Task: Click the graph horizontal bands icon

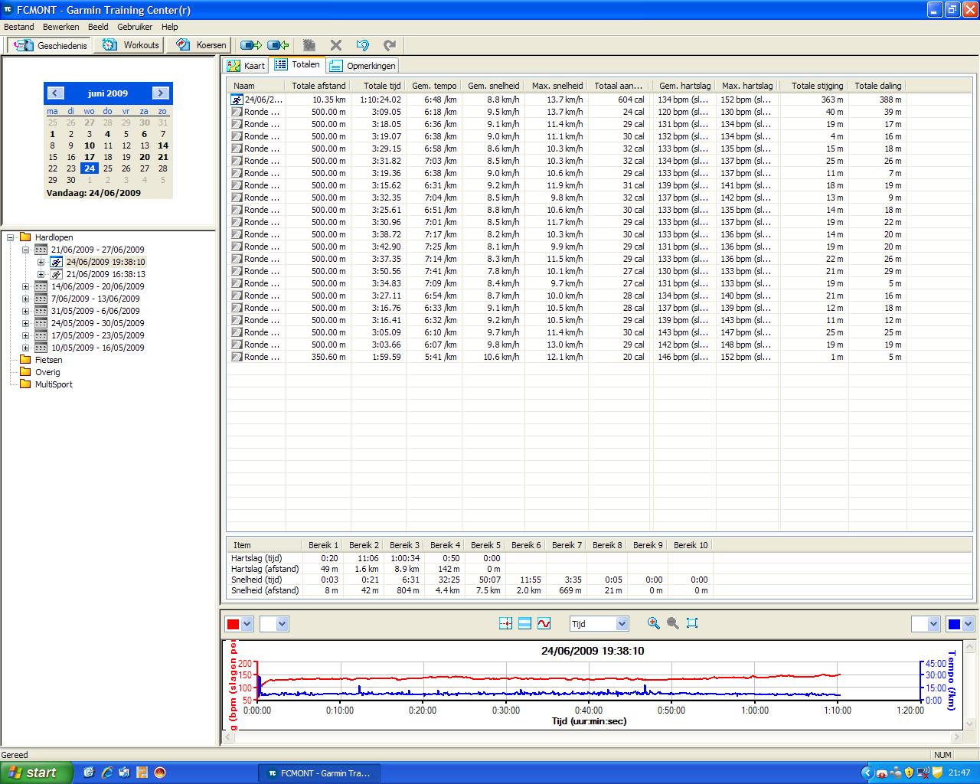Action: [x=524, y=624]
